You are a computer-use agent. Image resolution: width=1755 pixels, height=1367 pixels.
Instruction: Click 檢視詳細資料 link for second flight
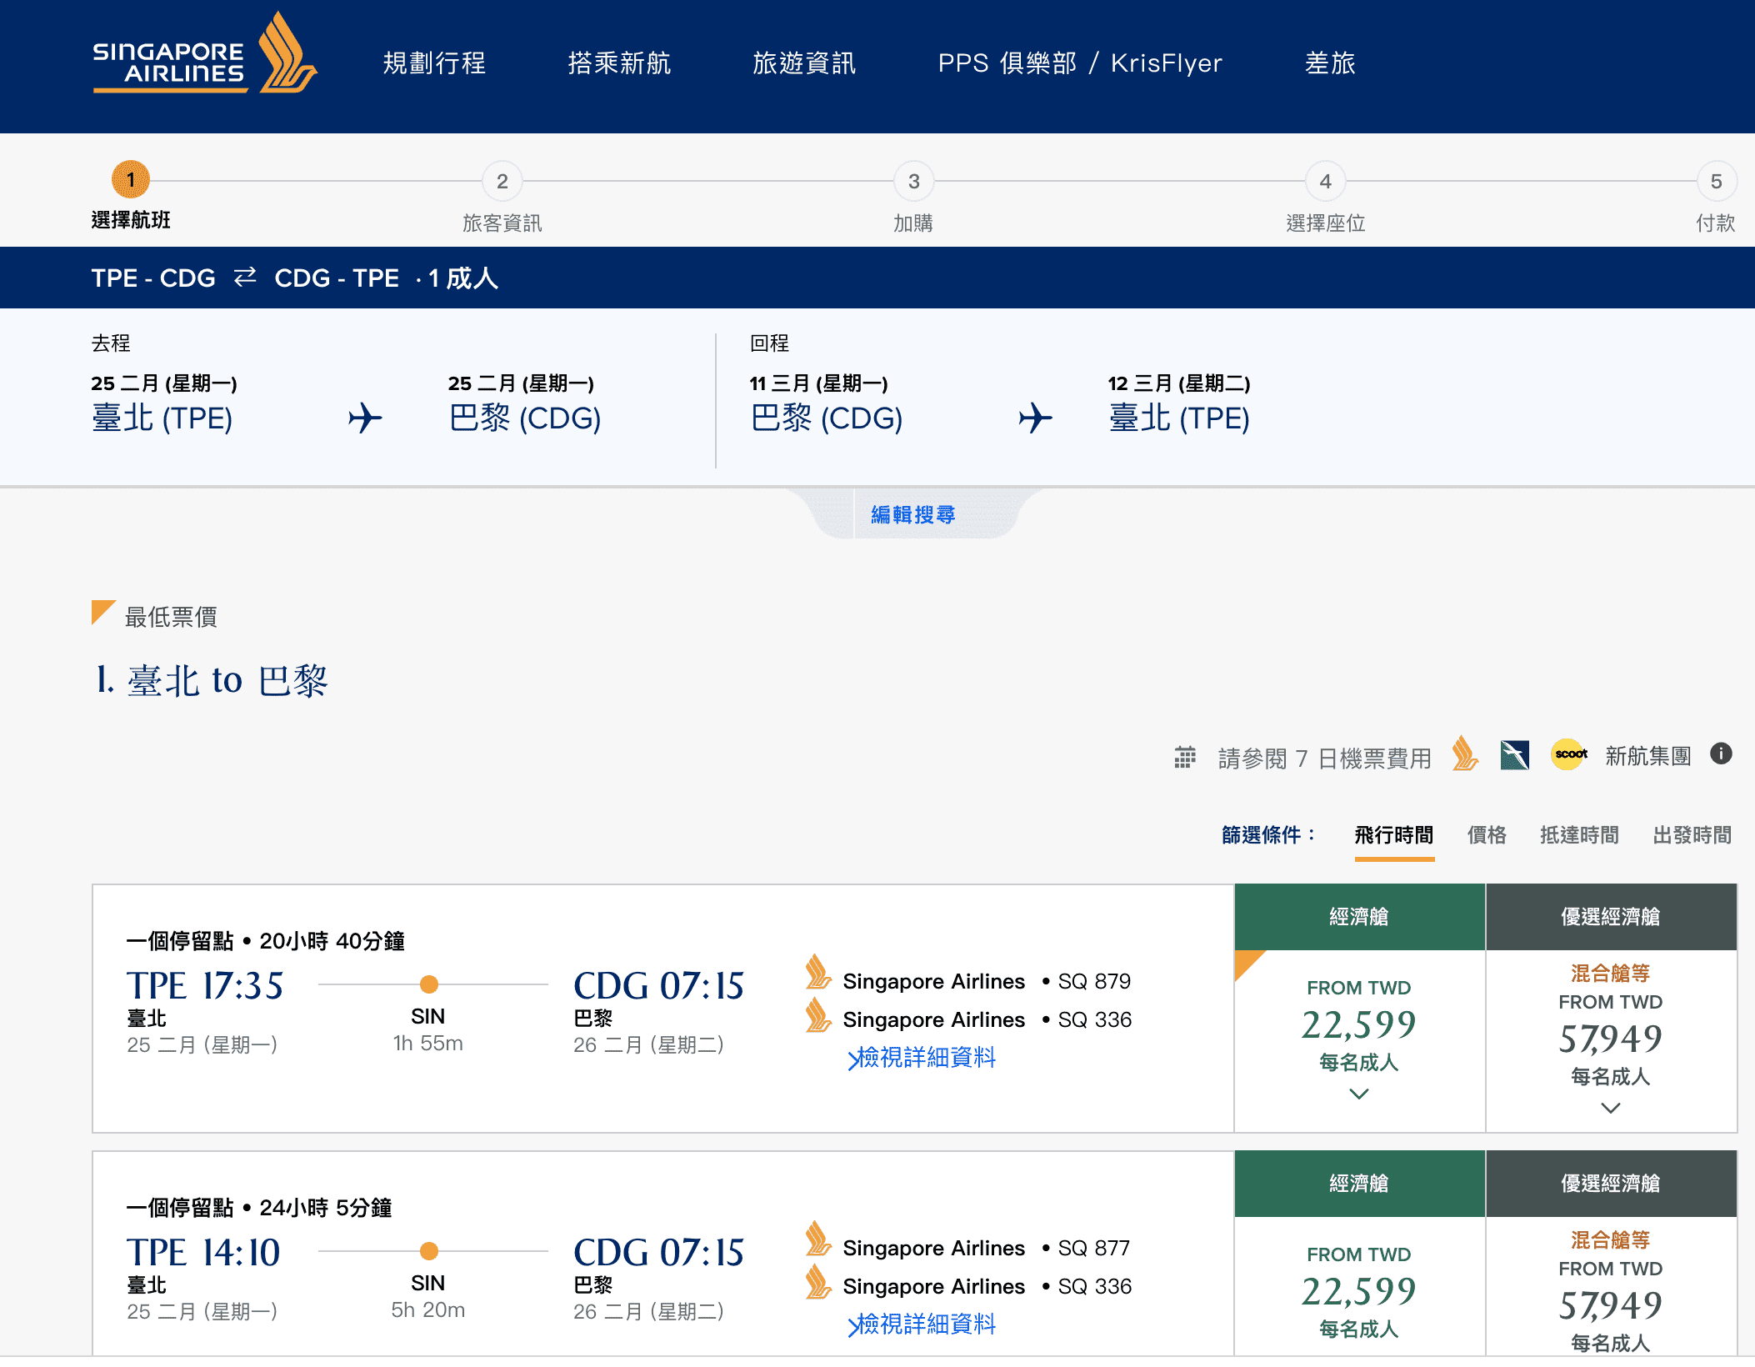[x=914, y=1325]
